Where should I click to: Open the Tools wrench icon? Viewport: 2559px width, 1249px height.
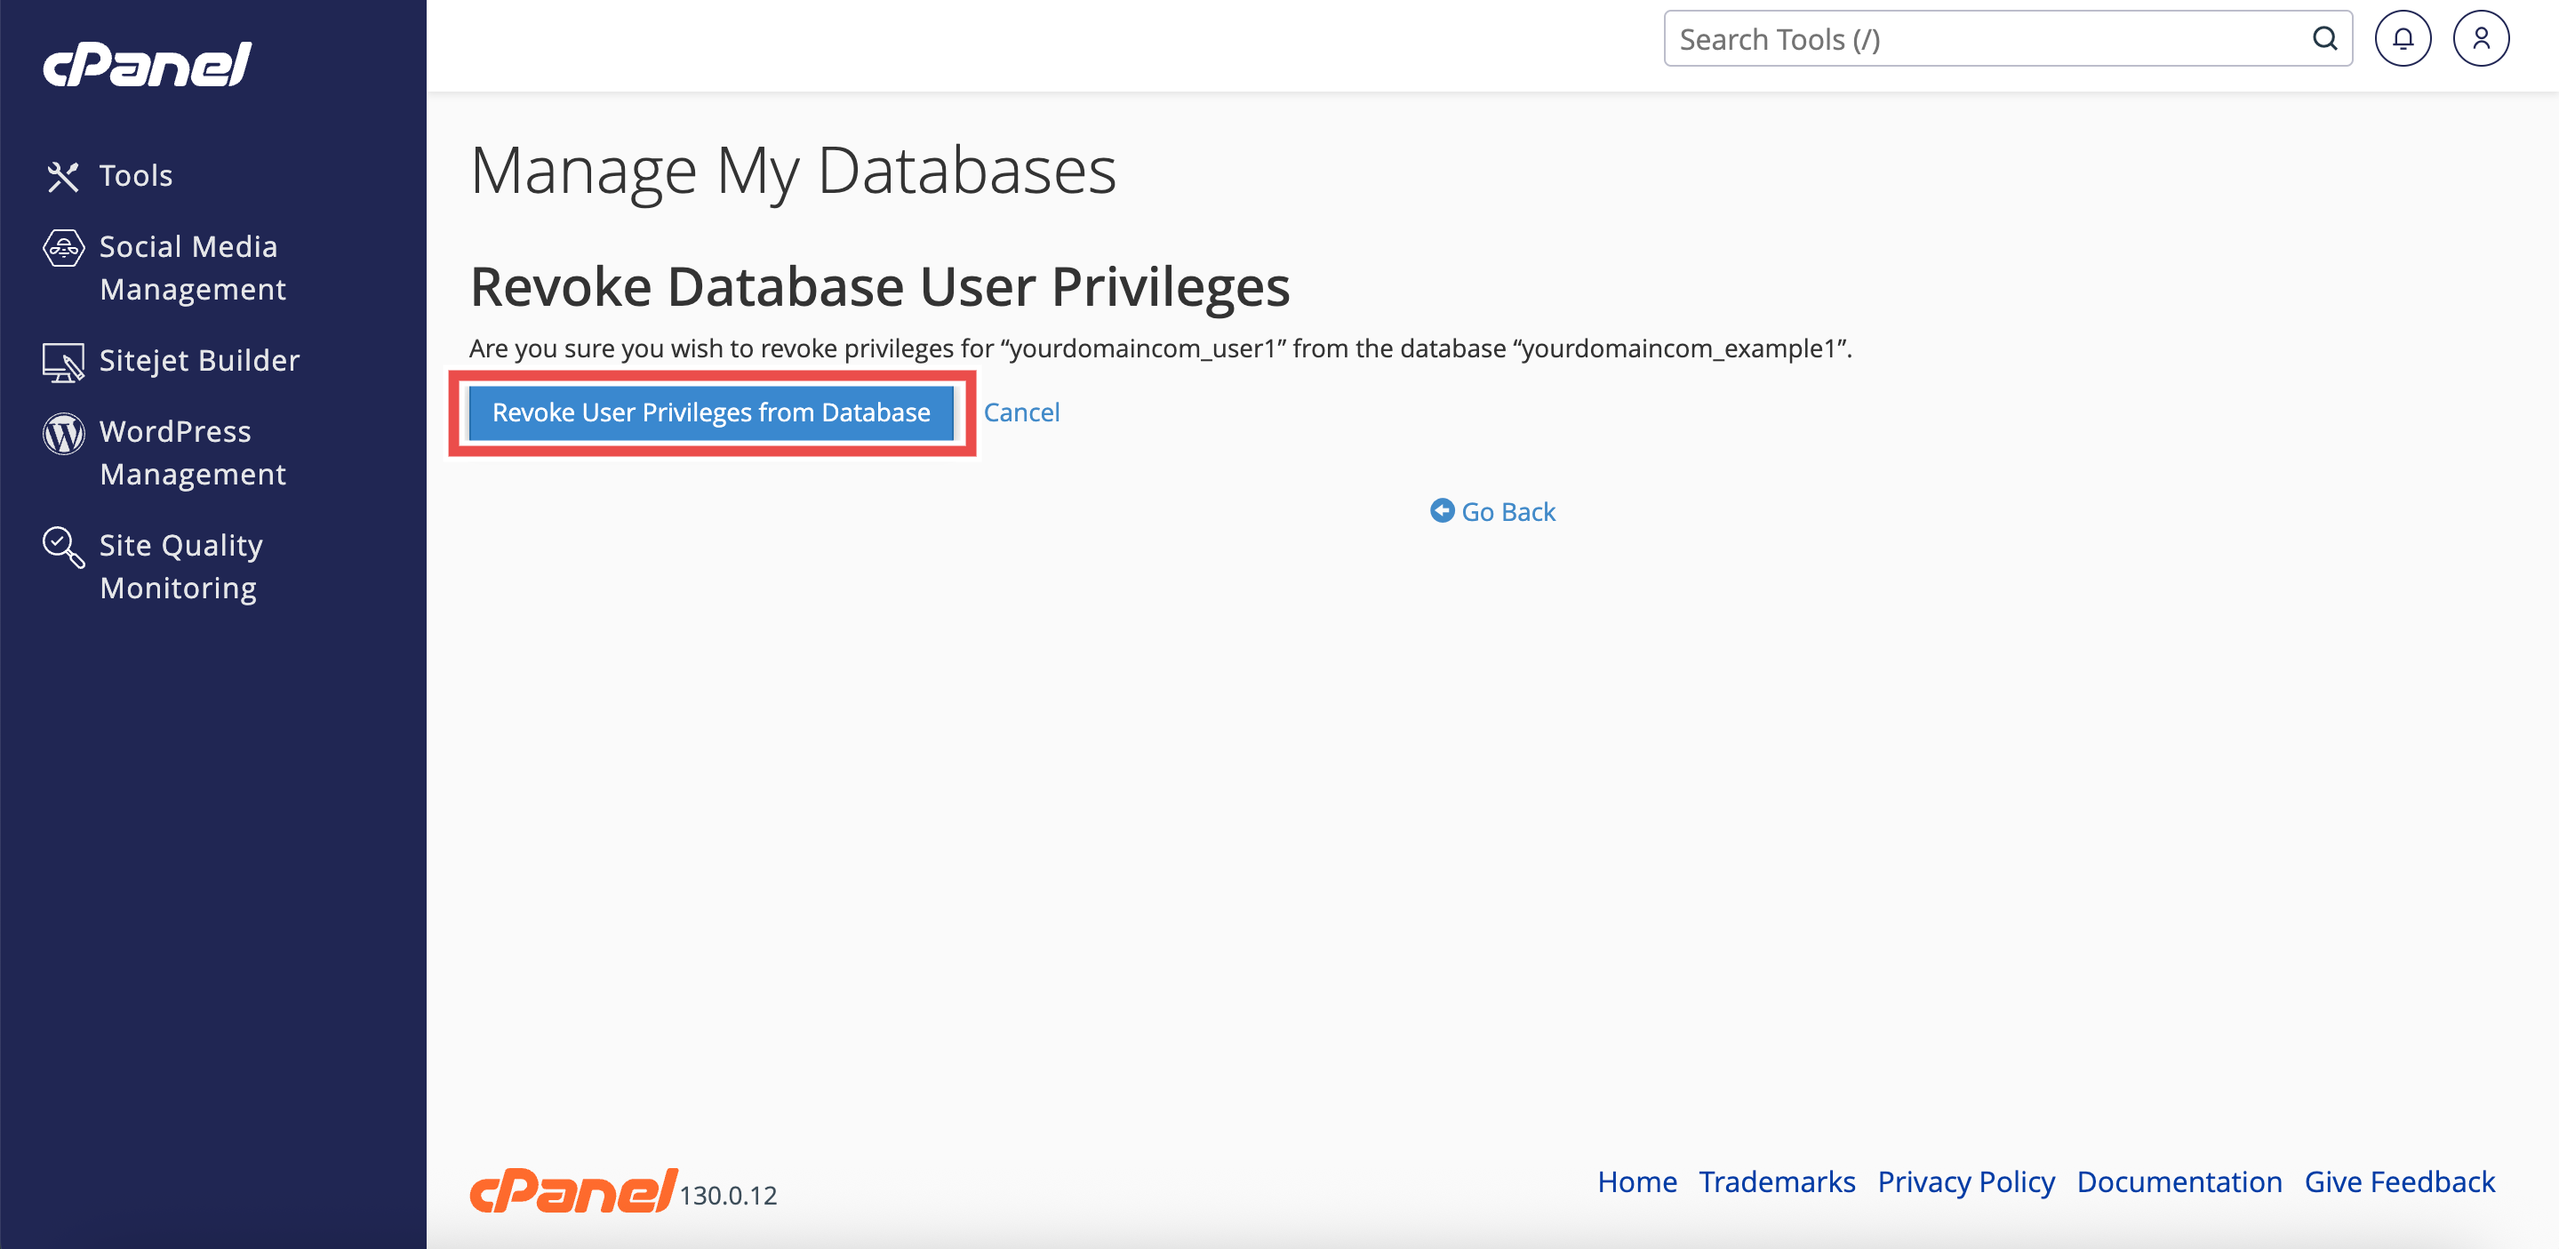(x=62, y=176)
